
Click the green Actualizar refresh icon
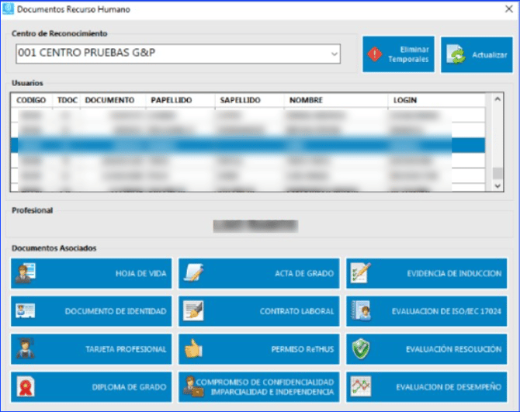(457, 55)
